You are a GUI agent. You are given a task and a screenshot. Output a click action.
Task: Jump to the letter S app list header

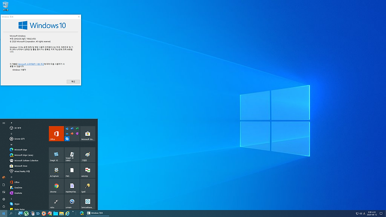point(11,199)
